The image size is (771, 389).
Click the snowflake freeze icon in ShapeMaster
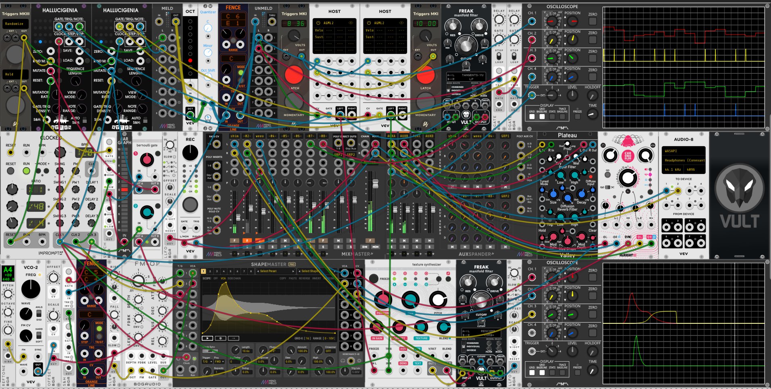click(221, 338)
